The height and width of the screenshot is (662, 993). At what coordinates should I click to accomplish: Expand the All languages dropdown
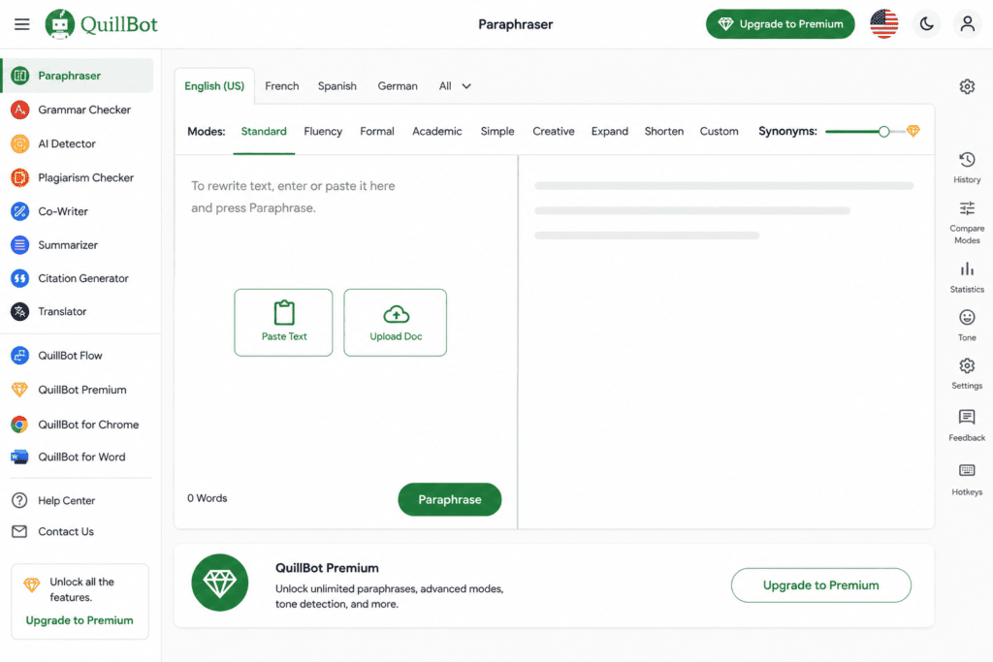(x=456, y=86)
